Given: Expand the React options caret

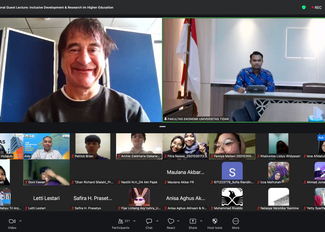Looking at the screenshot, I should [178, 221].
